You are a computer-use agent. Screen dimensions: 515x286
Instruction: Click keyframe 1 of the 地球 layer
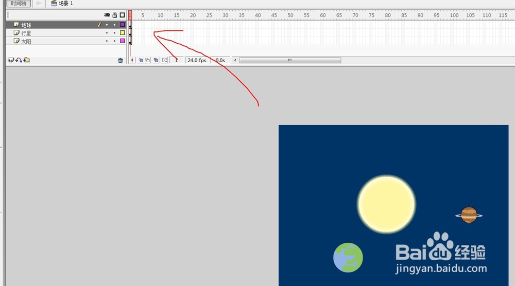coord(130,25)
